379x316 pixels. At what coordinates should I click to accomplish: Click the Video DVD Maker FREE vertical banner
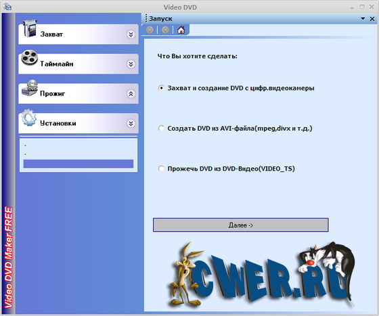[8, 258]
